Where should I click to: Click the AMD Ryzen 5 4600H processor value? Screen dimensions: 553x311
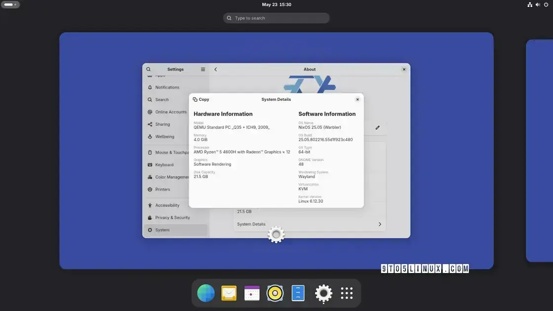[241, 152]
